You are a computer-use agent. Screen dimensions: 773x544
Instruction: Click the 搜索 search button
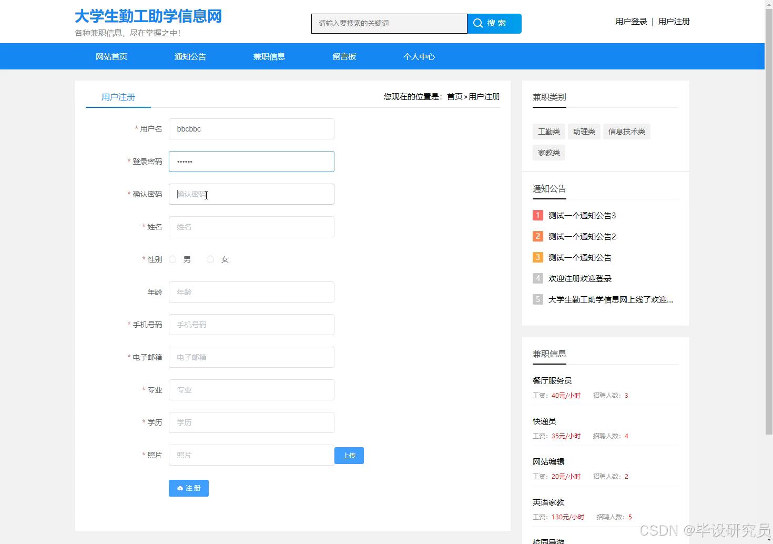pos(494,24)
